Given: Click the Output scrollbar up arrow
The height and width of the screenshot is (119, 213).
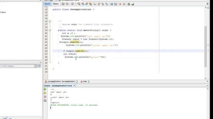Looking at the screenshot, I should pos(208,89).
